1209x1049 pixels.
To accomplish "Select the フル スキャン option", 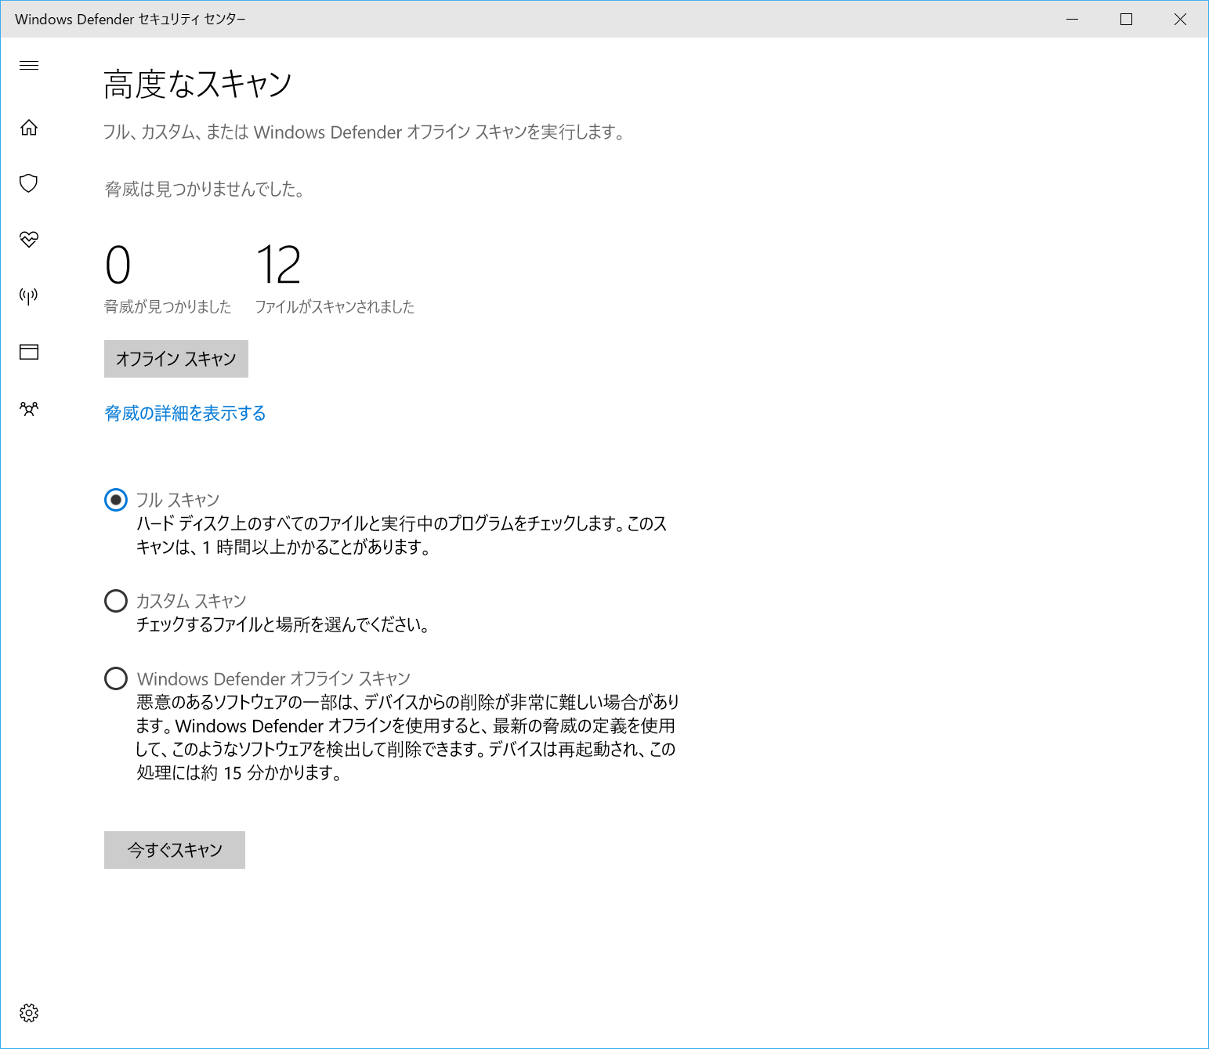I will tap(115, 499).
